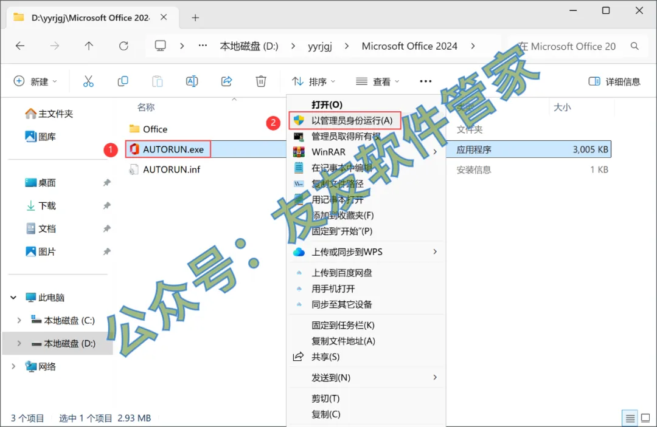Click the Rename icon in toolbar

192,81
